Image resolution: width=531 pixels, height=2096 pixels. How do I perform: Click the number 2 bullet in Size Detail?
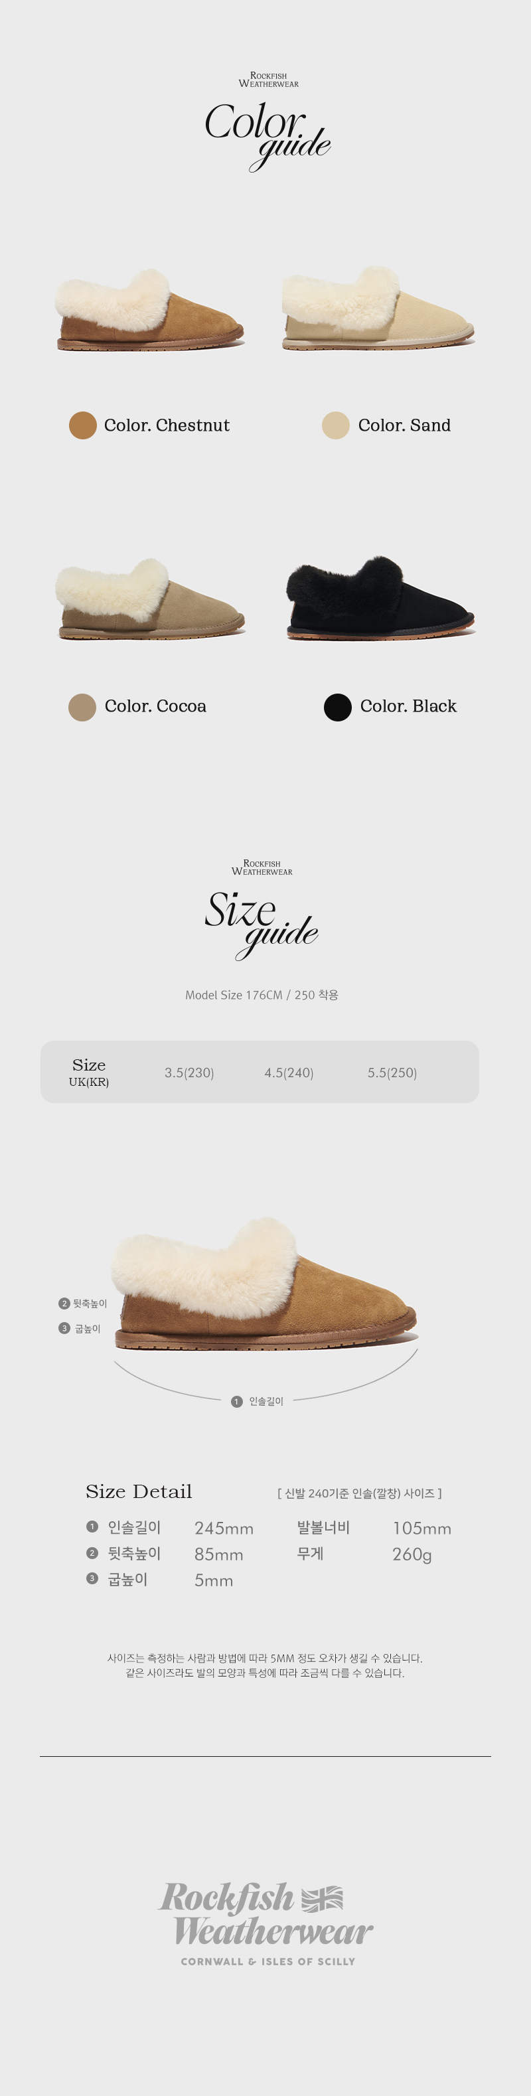click(x=92, y=1552)
